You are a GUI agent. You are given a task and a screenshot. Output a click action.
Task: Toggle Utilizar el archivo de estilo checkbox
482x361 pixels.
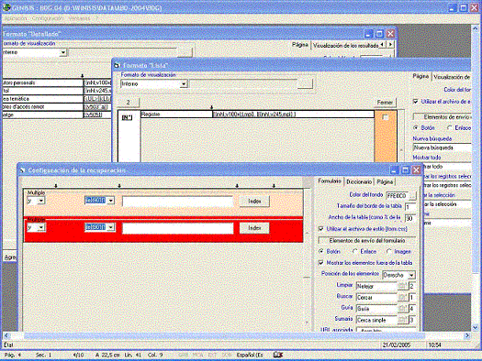[x=321, y=229]
